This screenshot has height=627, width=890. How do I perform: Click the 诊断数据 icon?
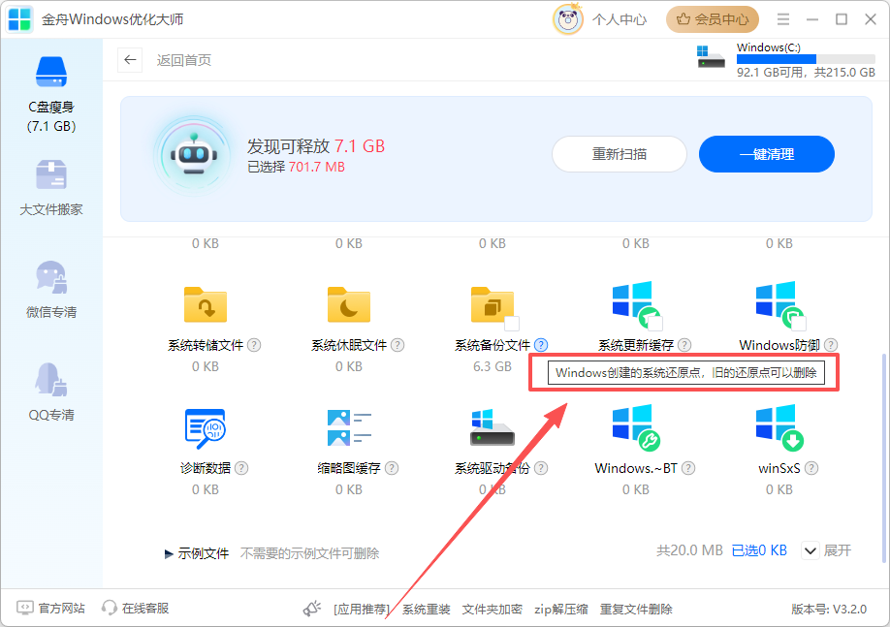point(206,426)
